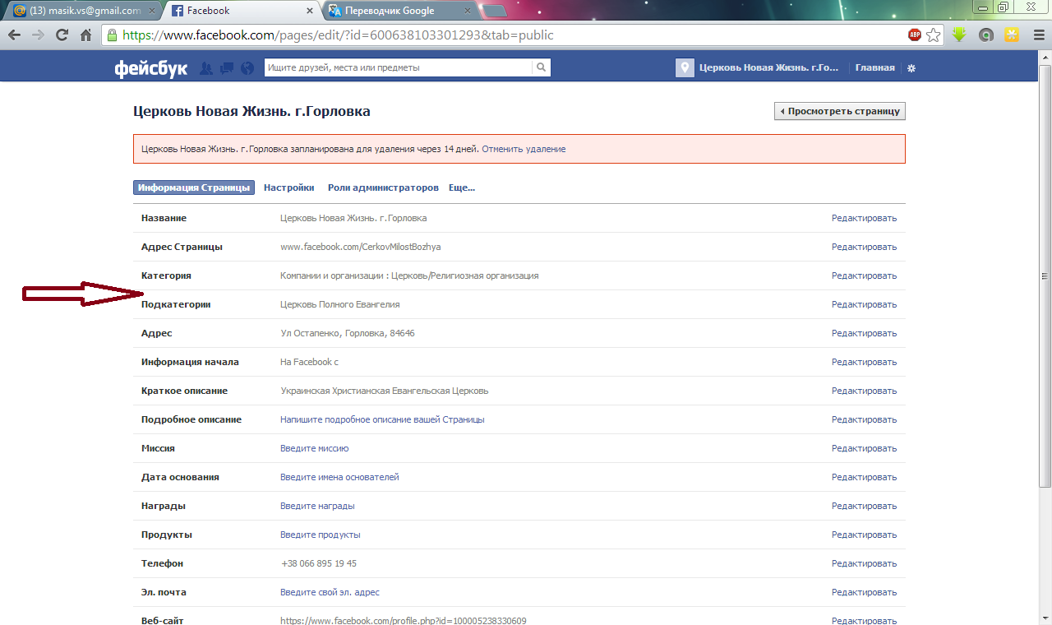
Task: Edit the Подкатегории row
Action: pos(864,304)
